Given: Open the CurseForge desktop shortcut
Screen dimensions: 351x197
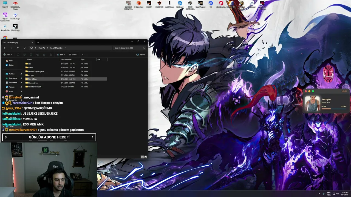Looking at the screenshot, I should coord(15,27).
